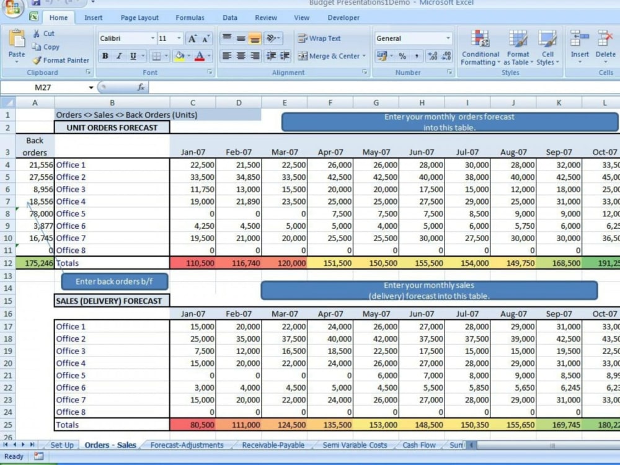
Task: Open Fill Color dropdown arrow
Action: [x=188, y=56]
